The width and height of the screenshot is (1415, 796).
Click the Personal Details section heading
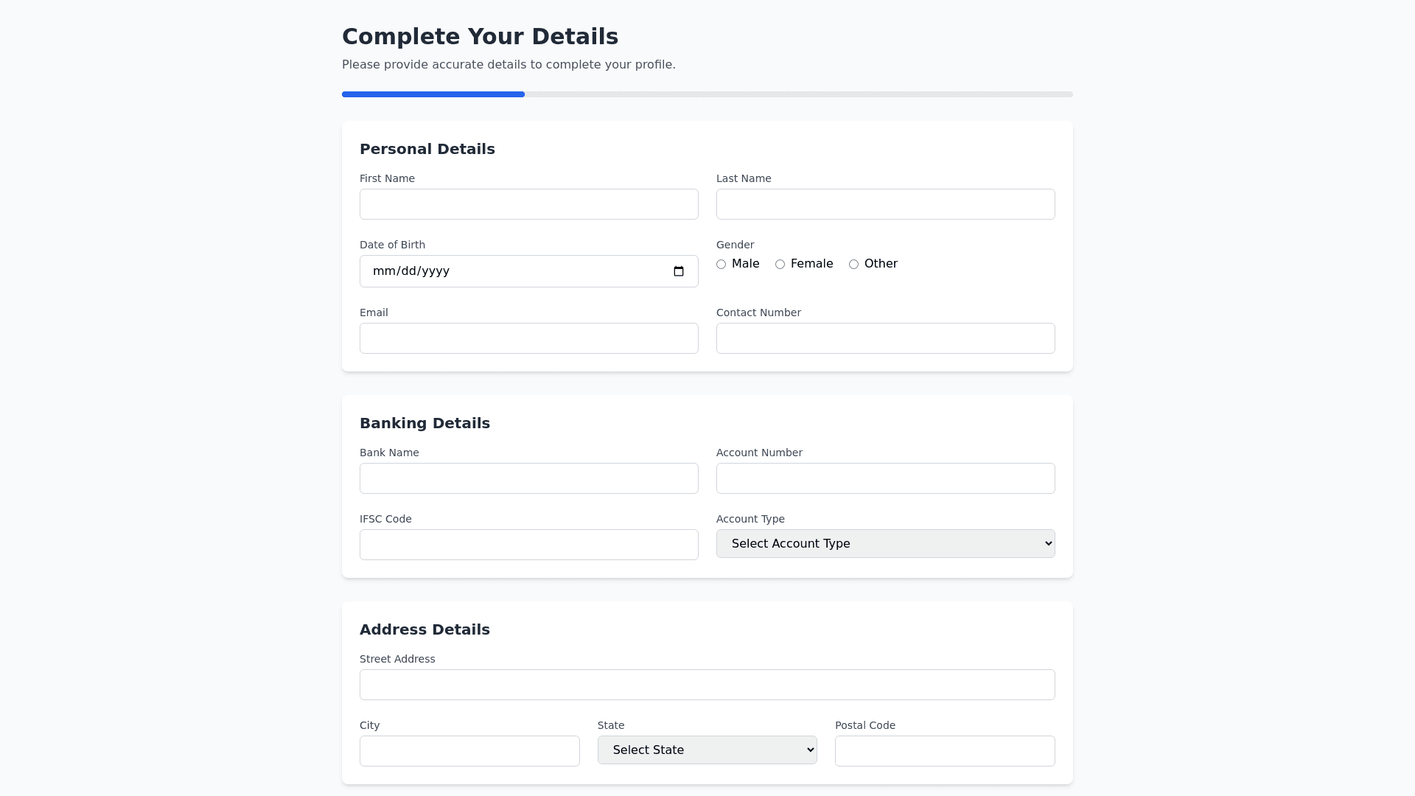coord(427,149)
